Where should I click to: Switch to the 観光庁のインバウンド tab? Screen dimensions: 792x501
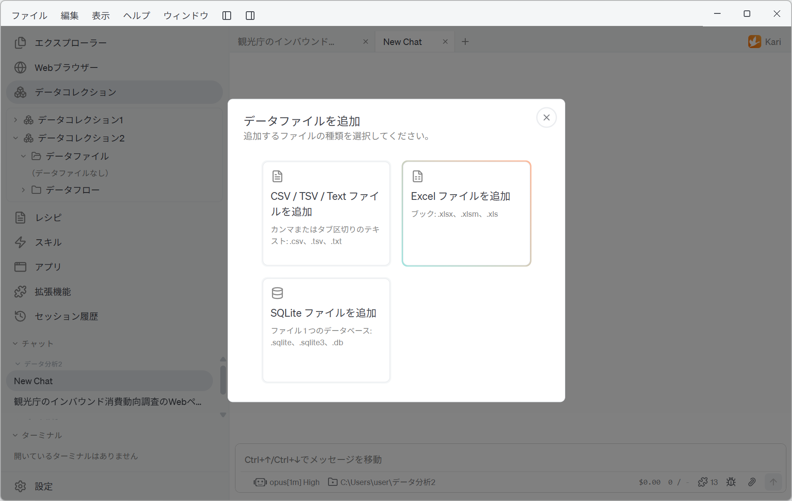(286, 42)
